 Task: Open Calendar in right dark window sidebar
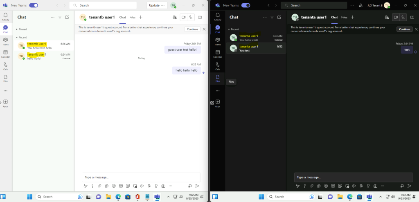[x=218, y=54]
